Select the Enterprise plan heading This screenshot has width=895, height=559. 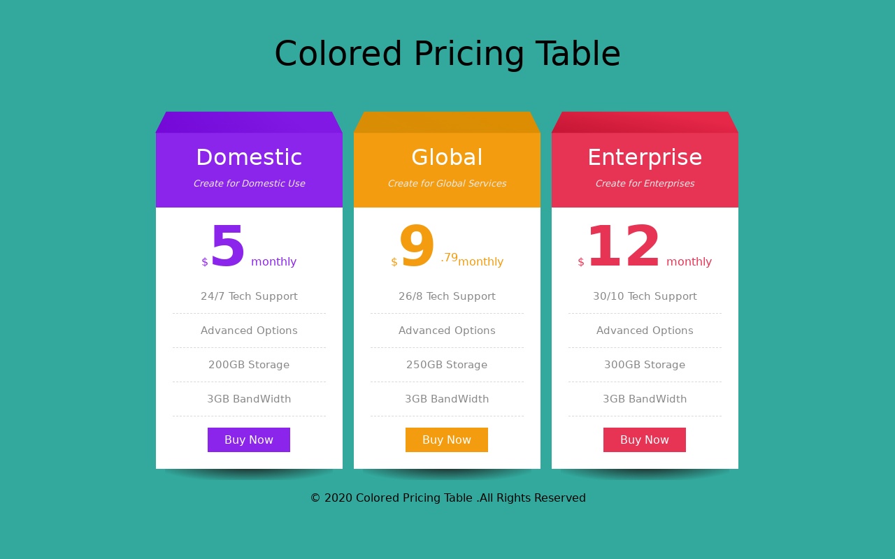click(x=645, y=158)
